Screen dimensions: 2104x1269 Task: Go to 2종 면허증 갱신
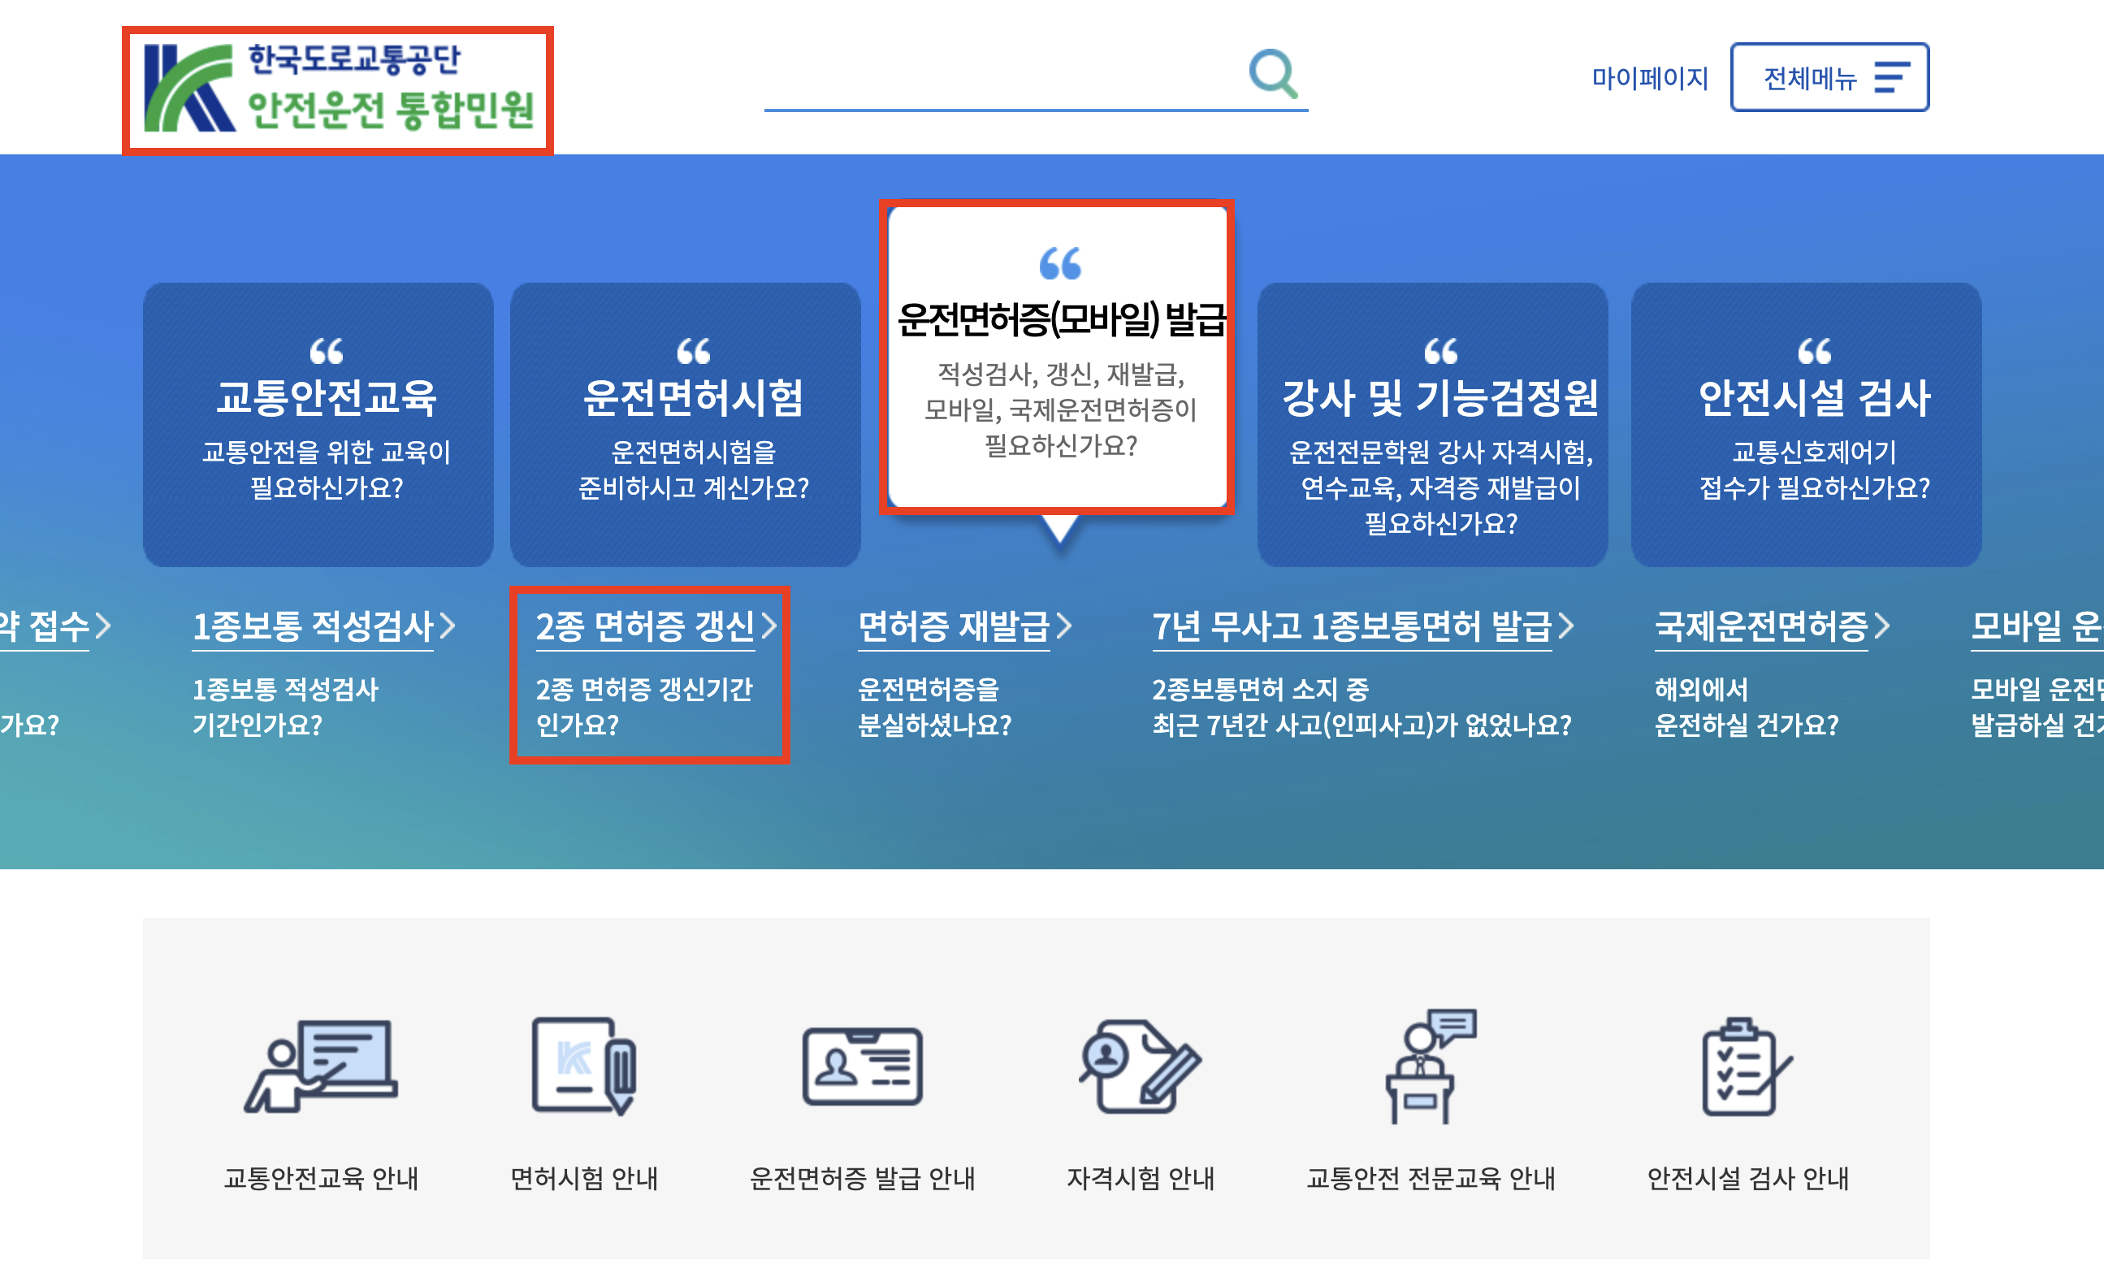click(645, 627)
